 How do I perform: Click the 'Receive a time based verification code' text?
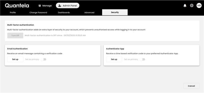click(142, 53)
